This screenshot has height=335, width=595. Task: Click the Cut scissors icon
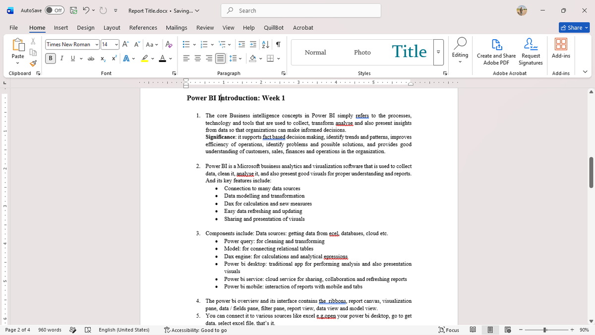(x=33, y=43)
